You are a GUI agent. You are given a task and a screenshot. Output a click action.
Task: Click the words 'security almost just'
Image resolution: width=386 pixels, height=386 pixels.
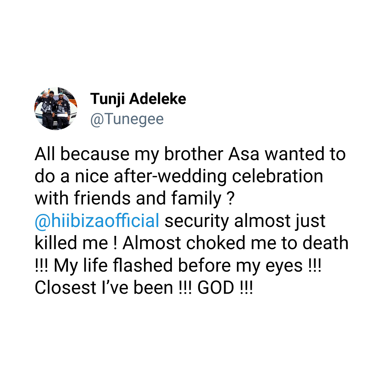pos(245,221)
